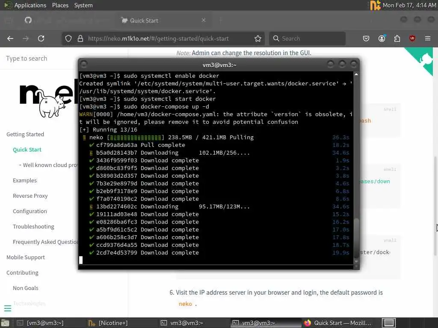
Task: Open the Frequently Asked Questions link
Action: (45, 242)
